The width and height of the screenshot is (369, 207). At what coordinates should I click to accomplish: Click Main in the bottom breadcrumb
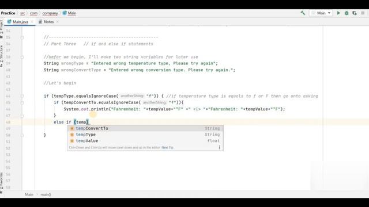29,194
